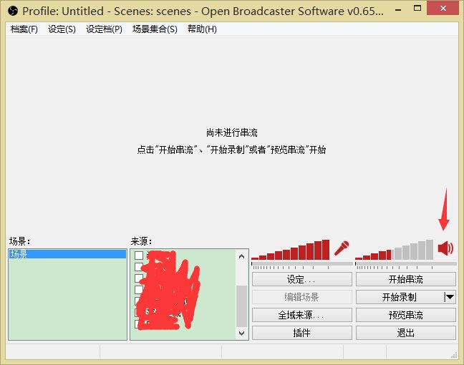Mute desktop audio via the speaker icon
The width and height of the screenshot is (464, 365).
(x=445, y=248)
